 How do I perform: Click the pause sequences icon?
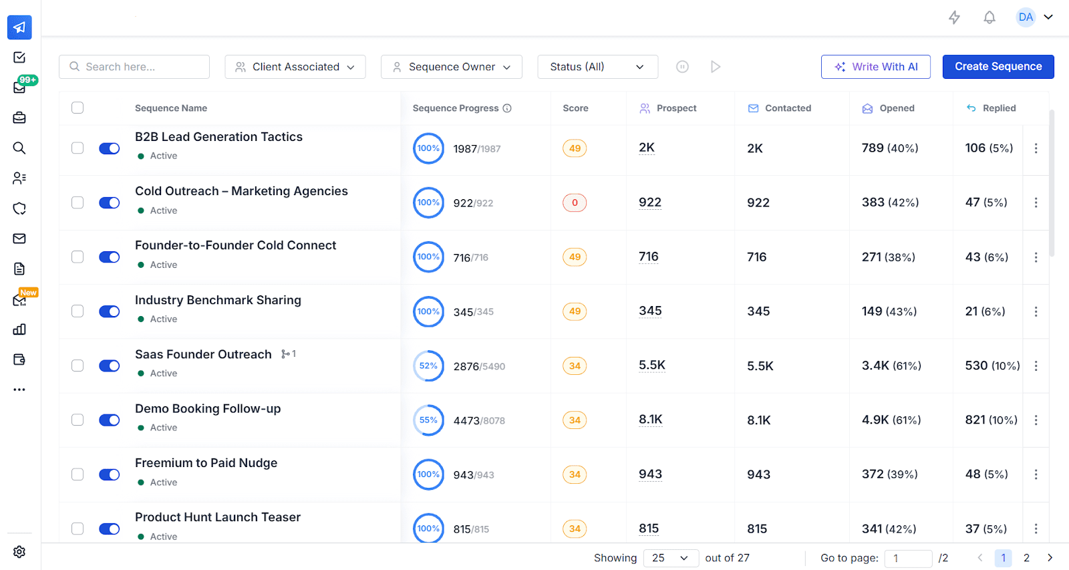pyautogui.click(x=682, y=67)
